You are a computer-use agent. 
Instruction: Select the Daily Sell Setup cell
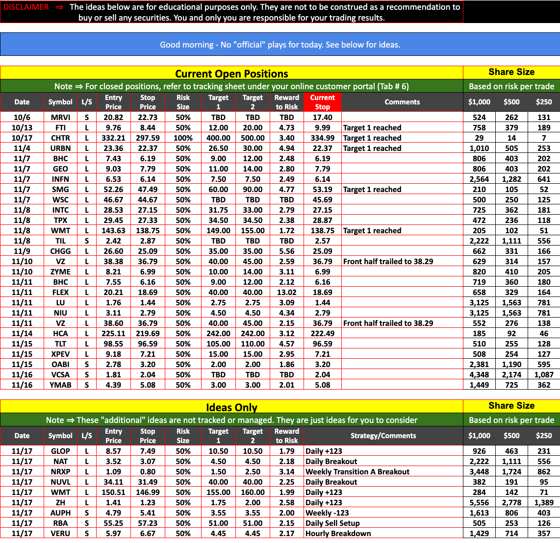coord(332,523)
